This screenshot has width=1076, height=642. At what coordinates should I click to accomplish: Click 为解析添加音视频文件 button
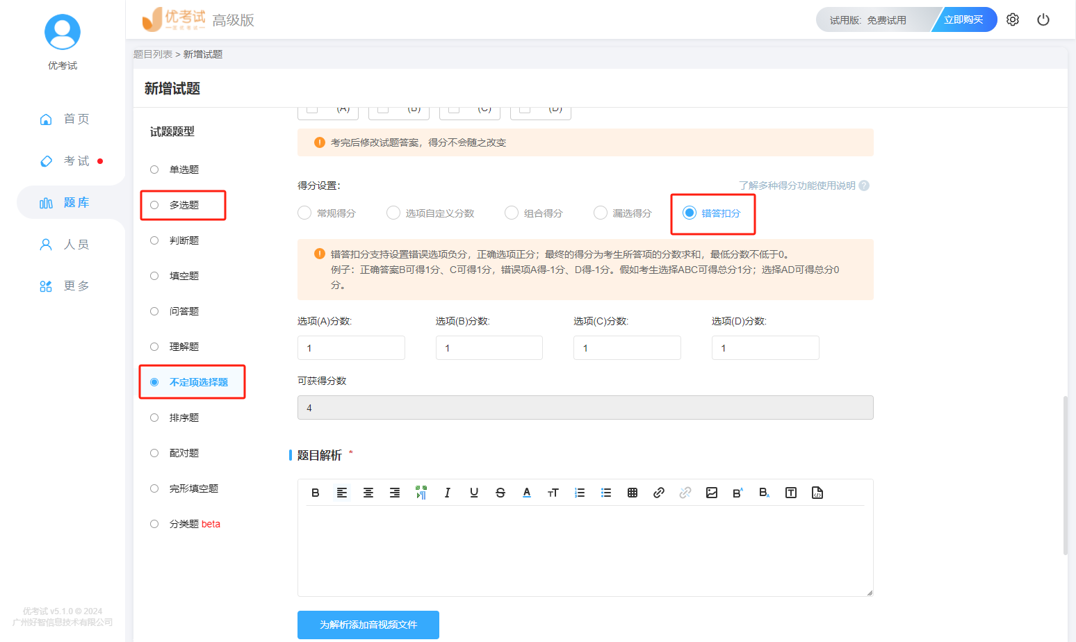tap(368, 625)
